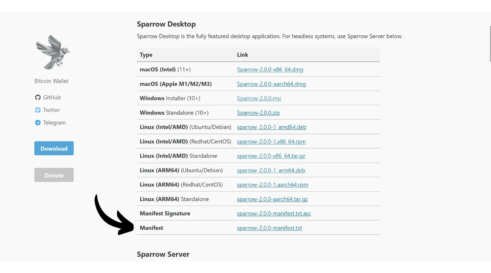Screen dimensions: 491x273
Task: Download sparrow-2.0.0-1.x86_64.rpm package
Action: tap(271, 141)
